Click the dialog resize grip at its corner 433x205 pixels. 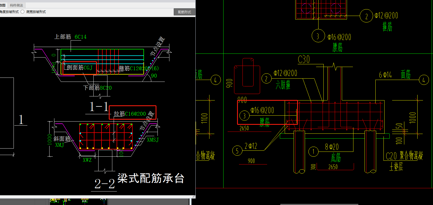tap(193, 197)
